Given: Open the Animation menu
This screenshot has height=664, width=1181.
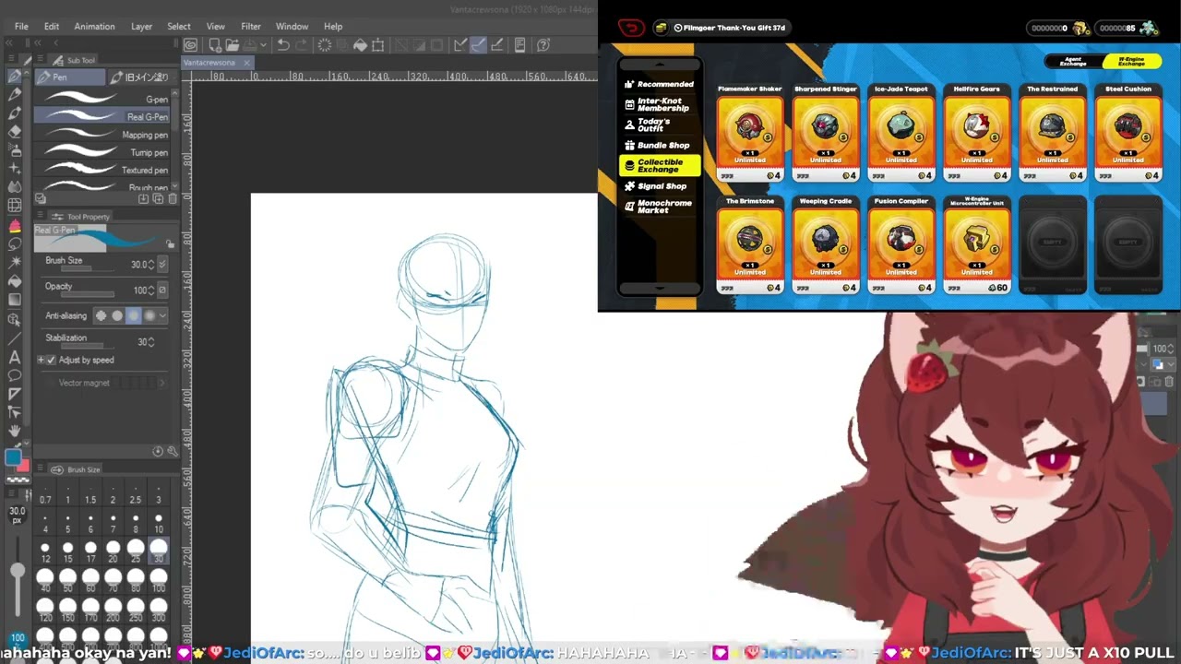Looking at the screenshot, I should (94, 27).
